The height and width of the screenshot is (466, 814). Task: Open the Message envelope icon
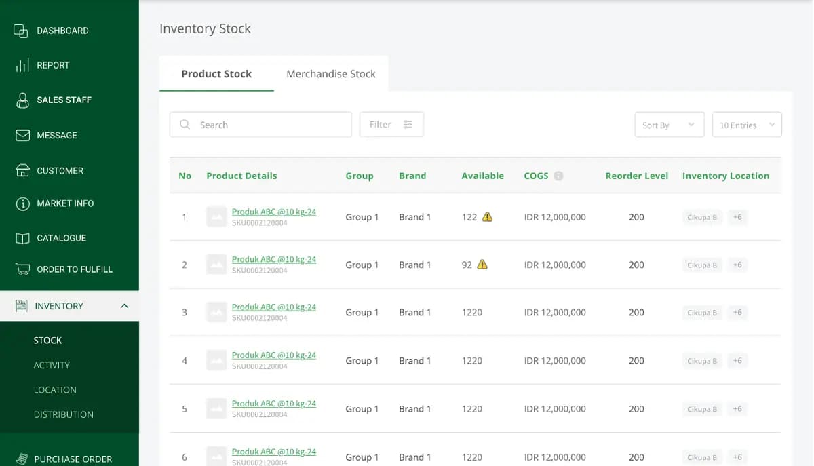pyautogui.click(x=23, y=135)
